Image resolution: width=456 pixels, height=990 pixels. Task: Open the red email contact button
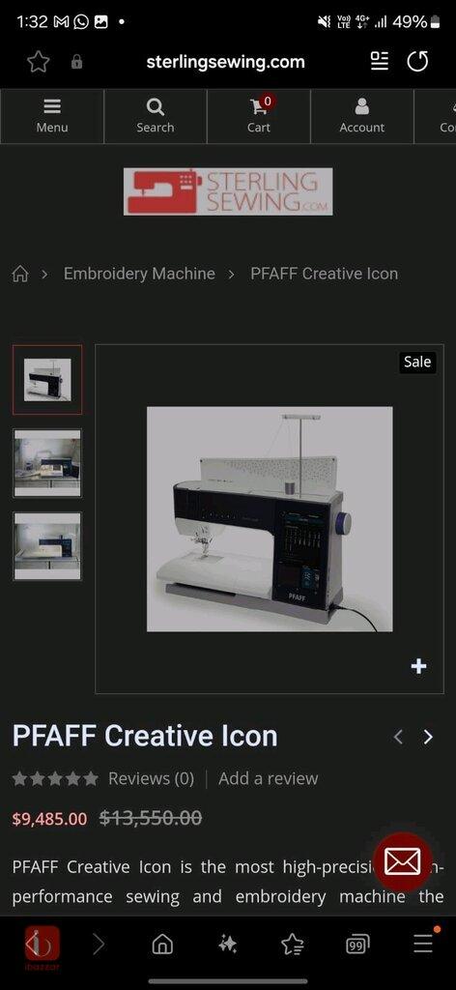point(403,861)
